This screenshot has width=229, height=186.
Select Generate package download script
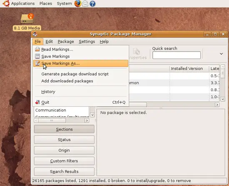click(81, 74)
